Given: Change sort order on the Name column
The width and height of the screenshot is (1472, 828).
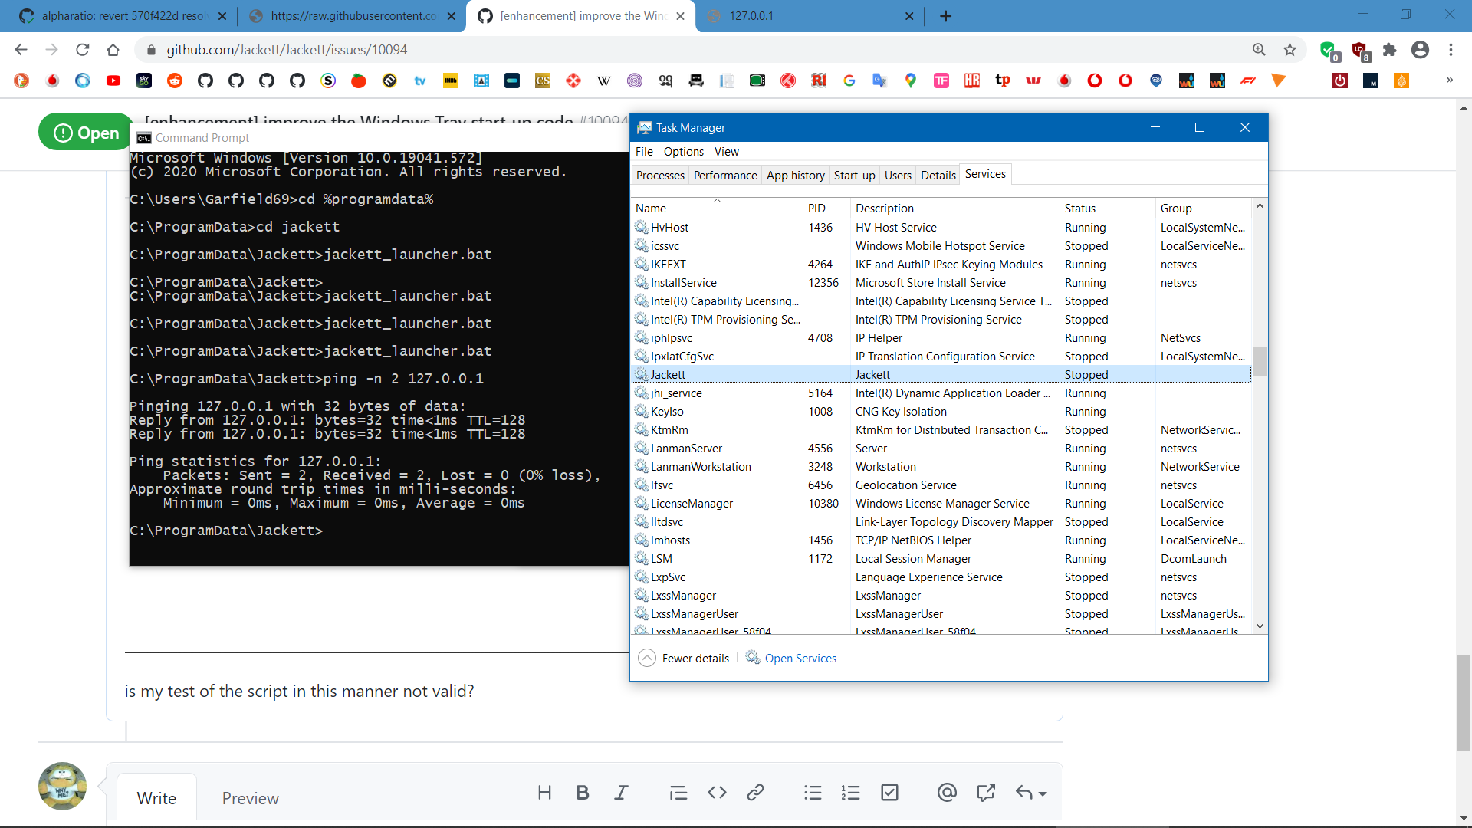Looking at the screenshot, I should tap(650, 208).
